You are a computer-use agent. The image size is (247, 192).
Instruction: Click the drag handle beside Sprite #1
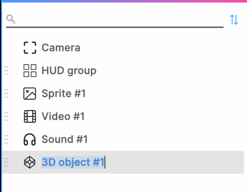(x=6, y=94)
